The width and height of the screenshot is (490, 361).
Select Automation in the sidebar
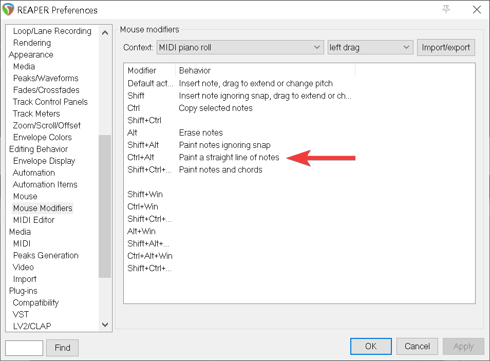tap(34, 173)
